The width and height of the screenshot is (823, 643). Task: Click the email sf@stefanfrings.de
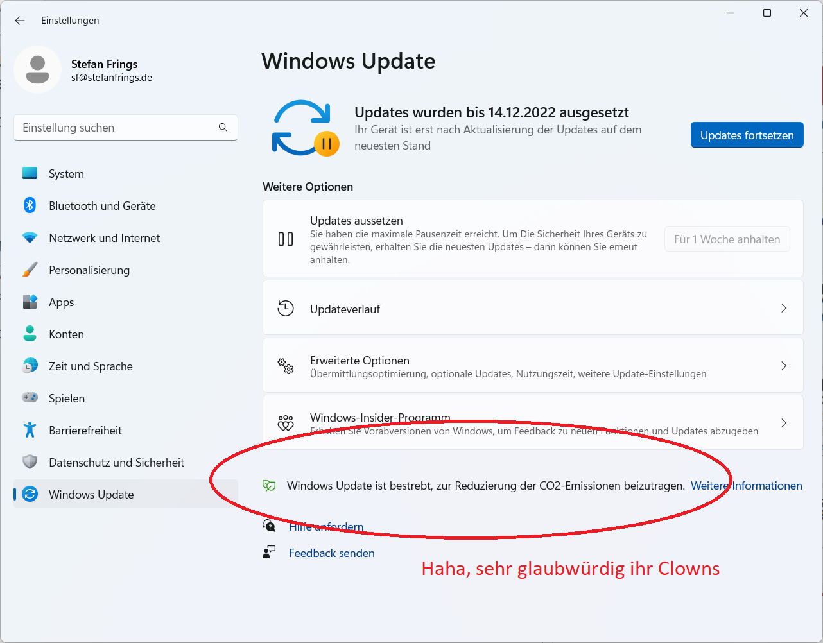coord(112,78)
